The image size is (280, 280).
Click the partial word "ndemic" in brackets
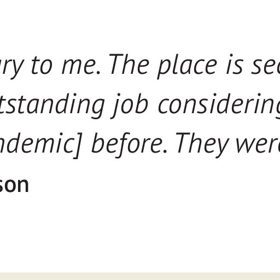pyautogui.click(x=36, y=143)
